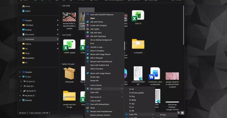Choose Rotate left in the context menu
The image size is (227, 118).
(94, 81)
